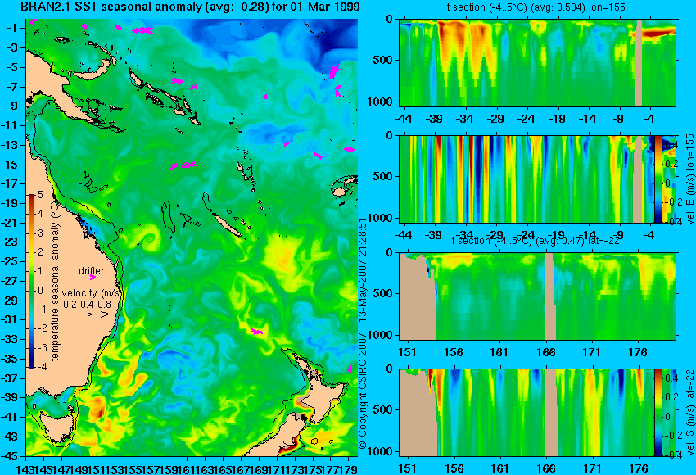Open the temperature section plot at lat=-22
696x475 pixels.
[537, 296]
